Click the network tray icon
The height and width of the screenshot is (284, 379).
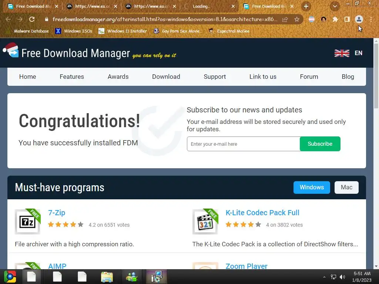click(333, 277)
